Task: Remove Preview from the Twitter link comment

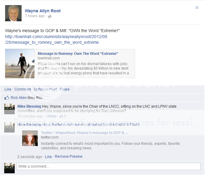Action: 69,157
